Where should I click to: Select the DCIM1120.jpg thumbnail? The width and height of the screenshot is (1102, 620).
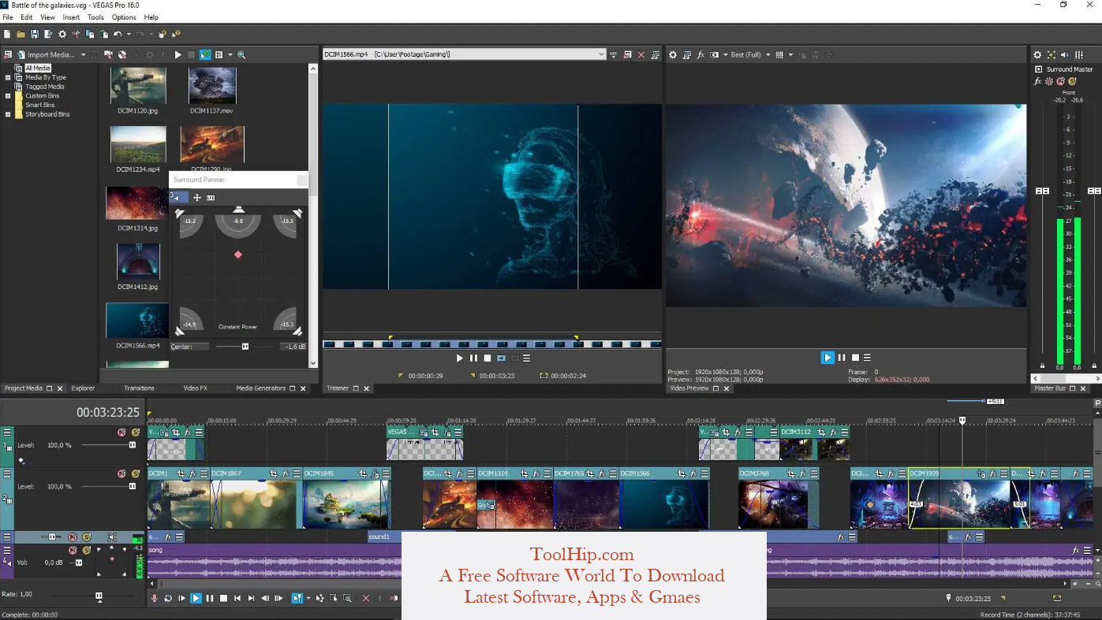pos(138,86)
